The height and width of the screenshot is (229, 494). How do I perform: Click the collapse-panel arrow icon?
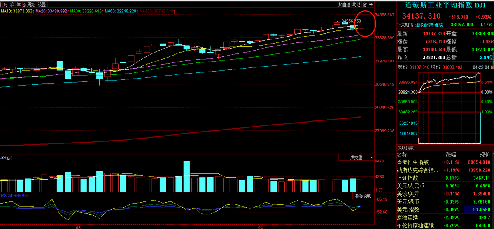(371, 5)
